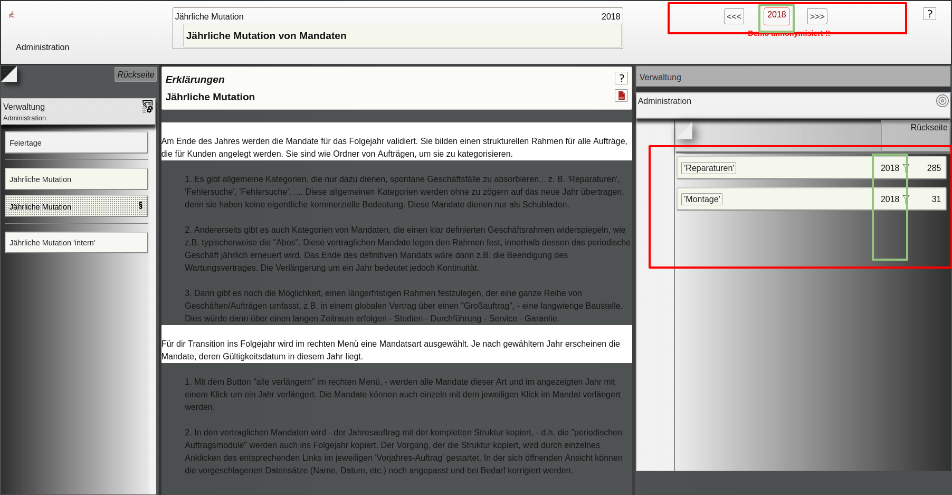Click the funnel filter icon for Montage
This screenshot has height=495, width=952.
click(906, 199)
